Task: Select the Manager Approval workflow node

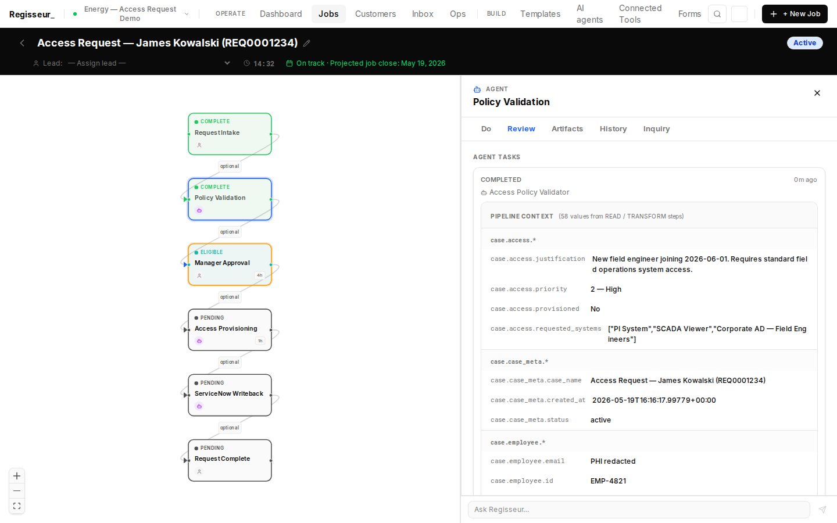Action: click(230, 264)
